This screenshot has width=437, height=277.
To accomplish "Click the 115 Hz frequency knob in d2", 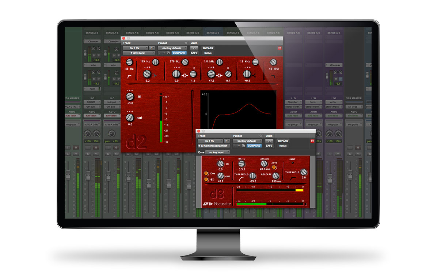I will (156, 62).
